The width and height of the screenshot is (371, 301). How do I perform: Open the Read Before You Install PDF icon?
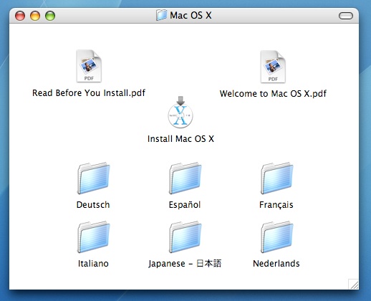tap(89, 66)
